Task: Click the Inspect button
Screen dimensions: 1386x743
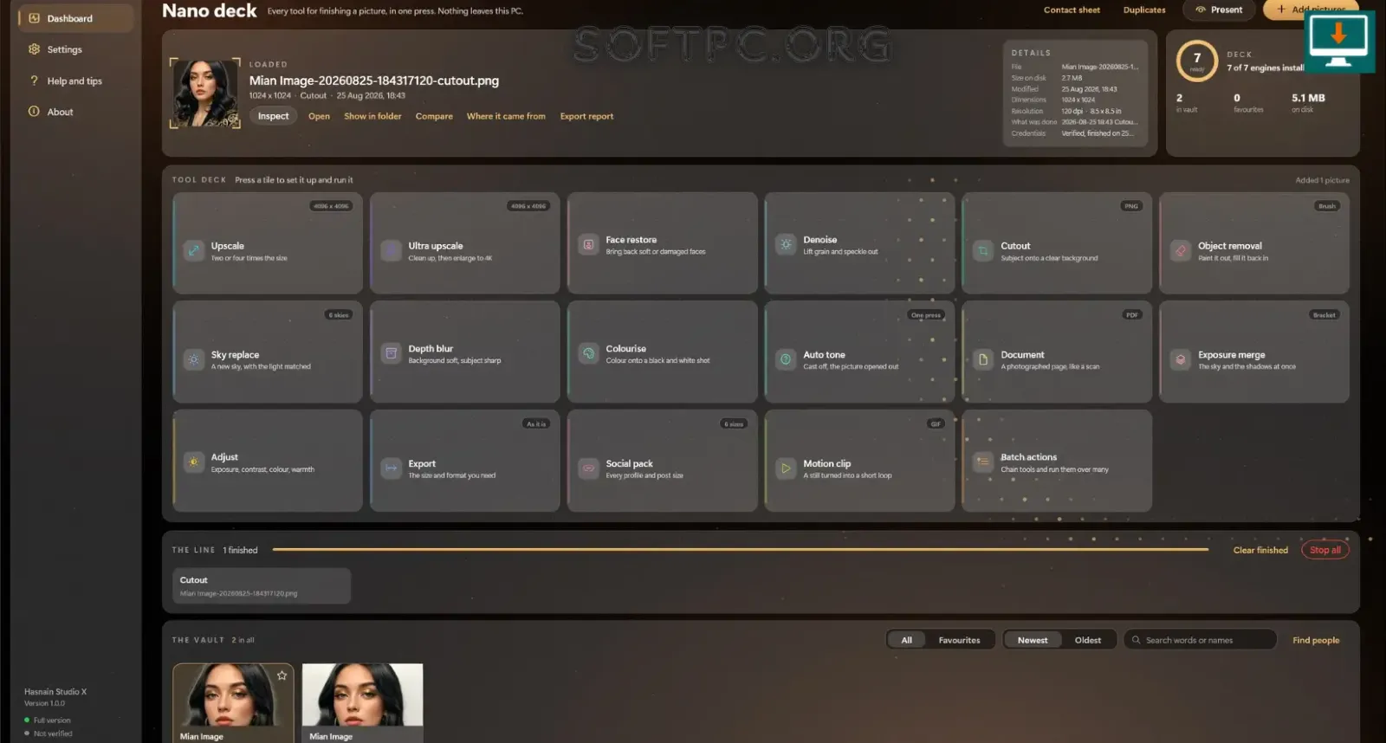Action: pos(273,116)
